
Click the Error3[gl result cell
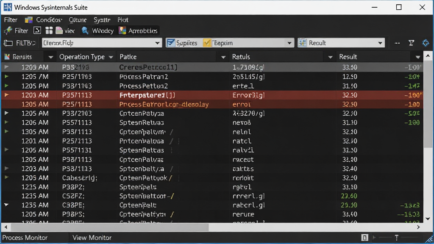(x=248, y=95)
